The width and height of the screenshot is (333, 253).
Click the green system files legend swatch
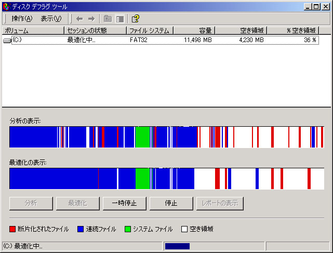(128, 229)
